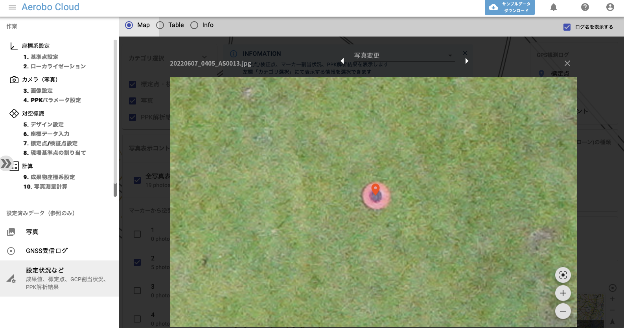Expand sidebar with double chevron arrow
624x328 pixels.
tap(6, 163)
